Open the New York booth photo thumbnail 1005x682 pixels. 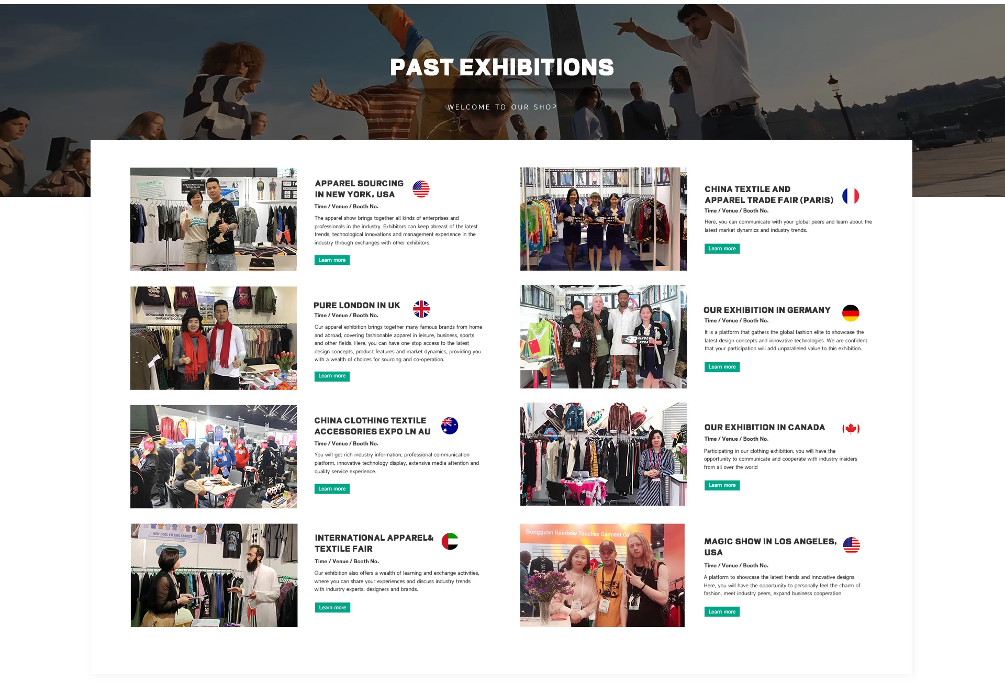pos(214,219)
